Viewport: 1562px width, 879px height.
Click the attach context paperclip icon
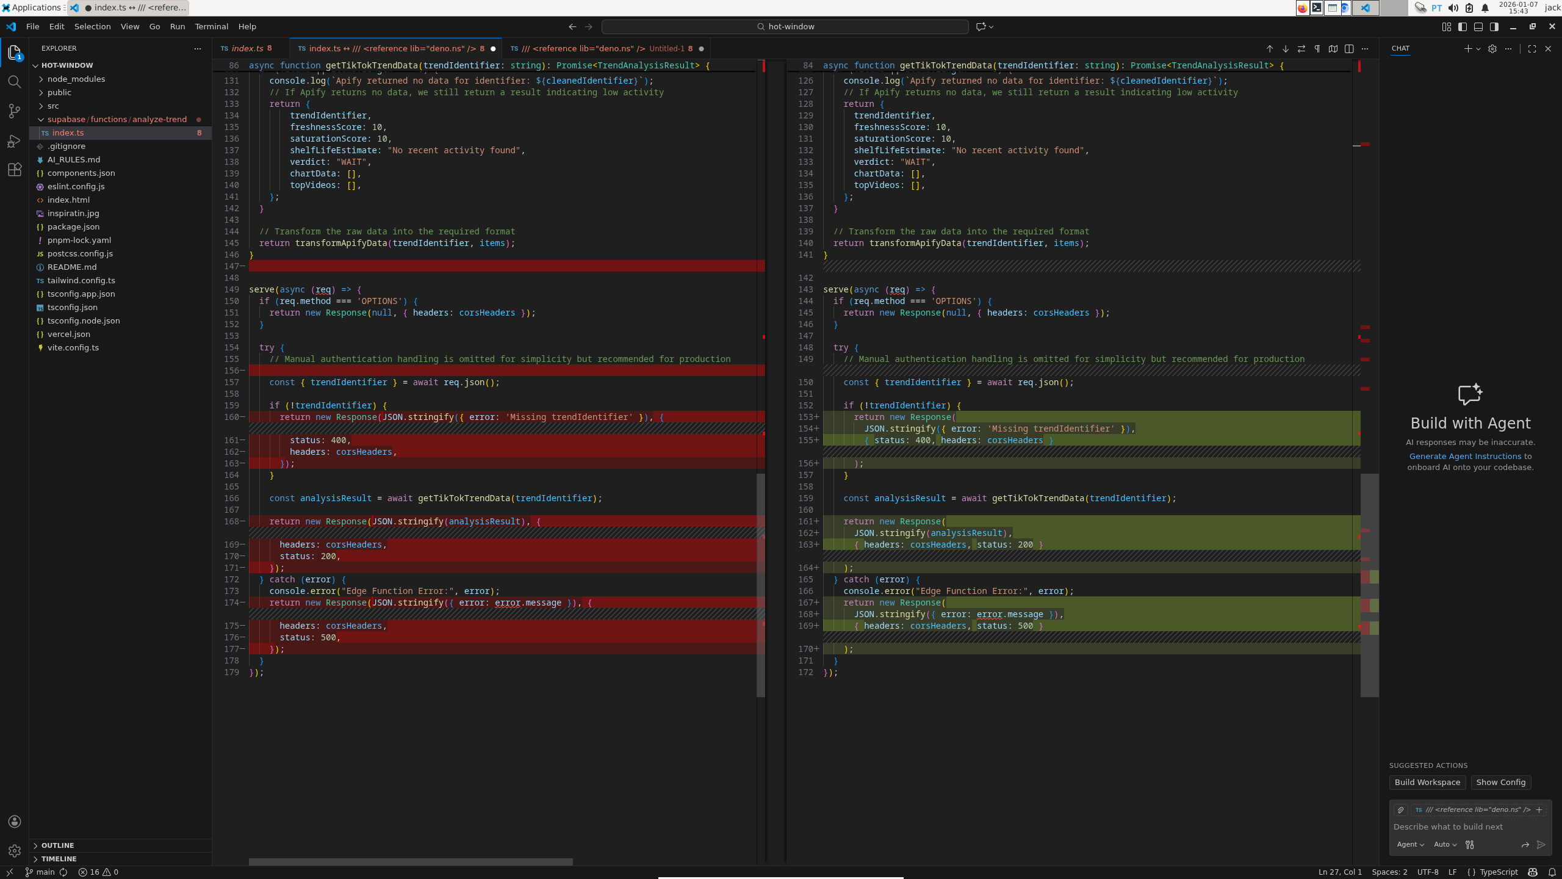(x=1401, y=810)
